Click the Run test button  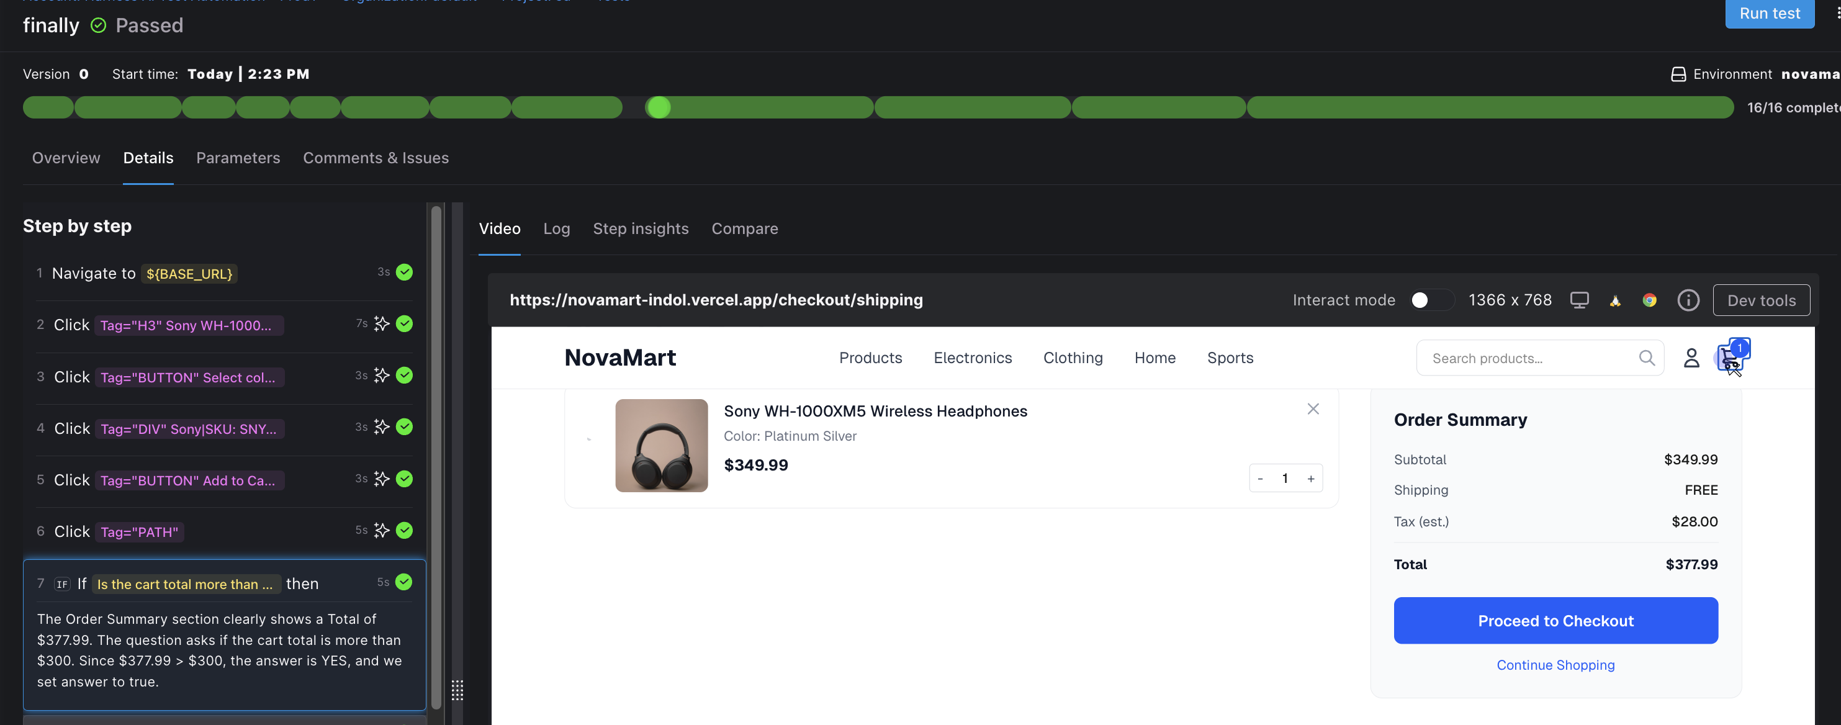tap(1770, 14)
